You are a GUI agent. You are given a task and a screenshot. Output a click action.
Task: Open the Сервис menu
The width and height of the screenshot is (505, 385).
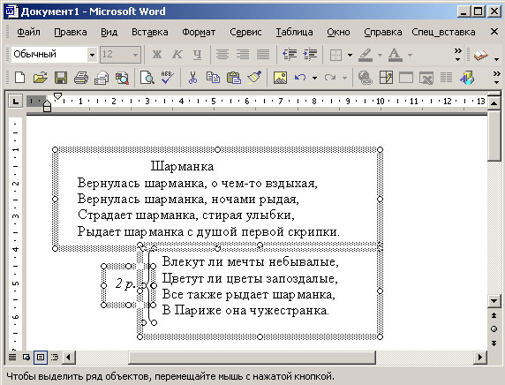click(245, 32)
